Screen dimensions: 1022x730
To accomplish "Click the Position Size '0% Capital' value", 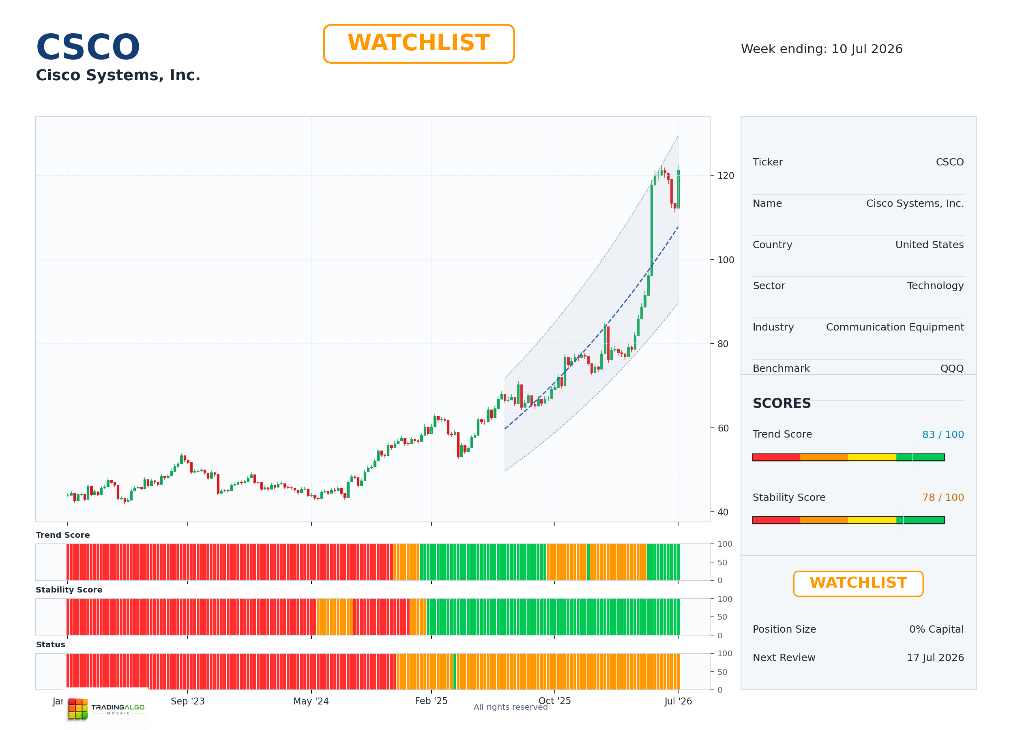I will (936, 629).
